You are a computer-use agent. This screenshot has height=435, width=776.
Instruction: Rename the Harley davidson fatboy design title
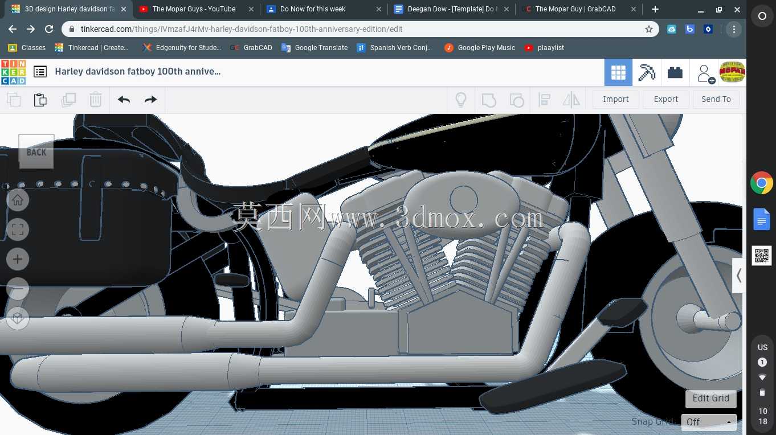137,72
